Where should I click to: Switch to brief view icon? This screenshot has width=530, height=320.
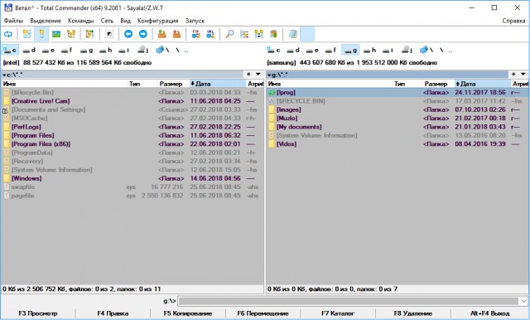point(26,34)
